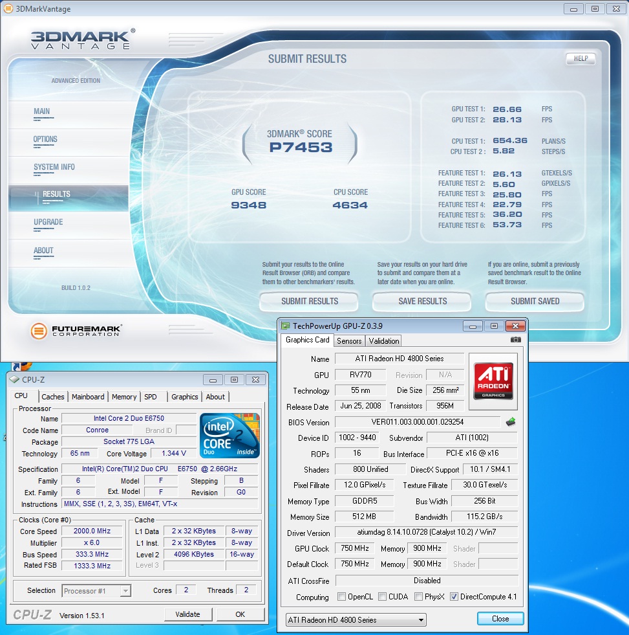This screenshot has height=635, width=629.
Task: Click the Intel Core 2 Duo logo
Action: click(229, 436)
